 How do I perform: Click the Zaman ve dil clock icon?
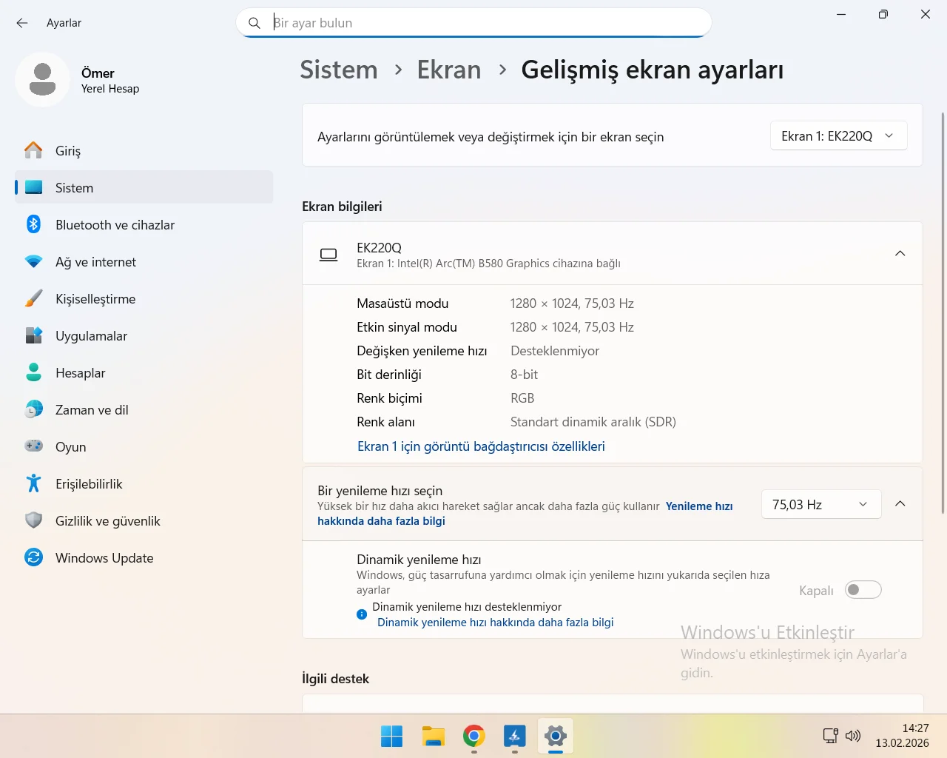pos(33,409)
